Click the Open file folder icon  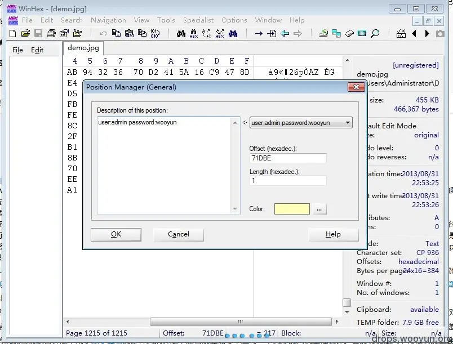(x=25, y=33)
